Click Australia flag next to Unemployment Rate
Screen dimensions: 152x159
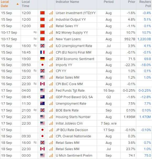[x=42, y=104]
